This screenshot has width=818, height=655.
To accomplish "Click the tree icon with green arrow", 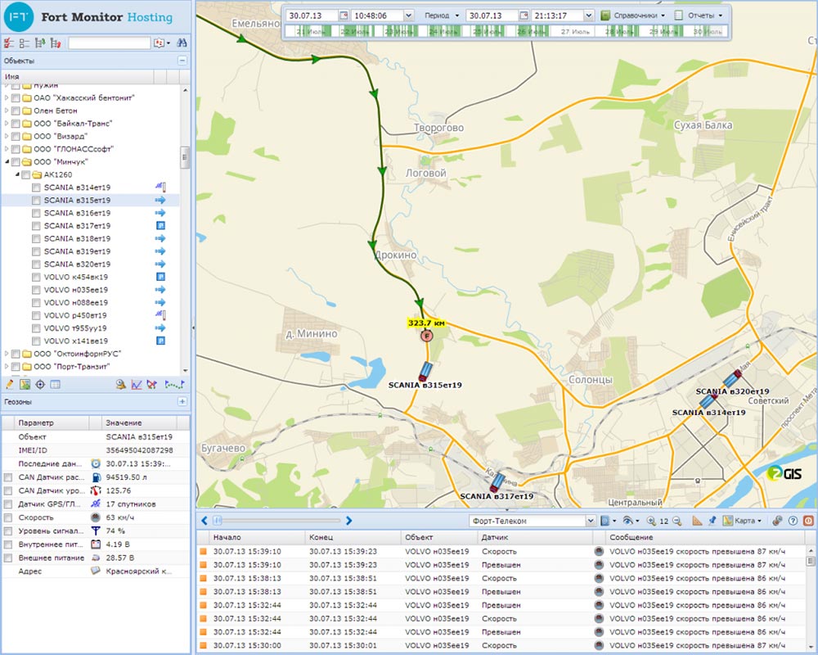I will coord(39,43).
